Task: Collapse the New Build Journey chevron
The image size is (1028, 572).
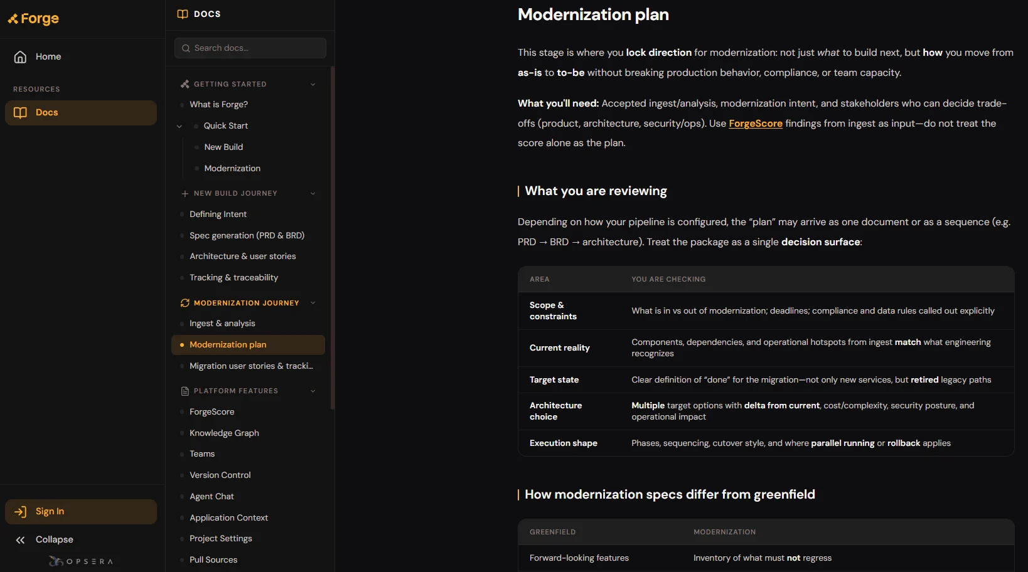Action: [313, 194]
